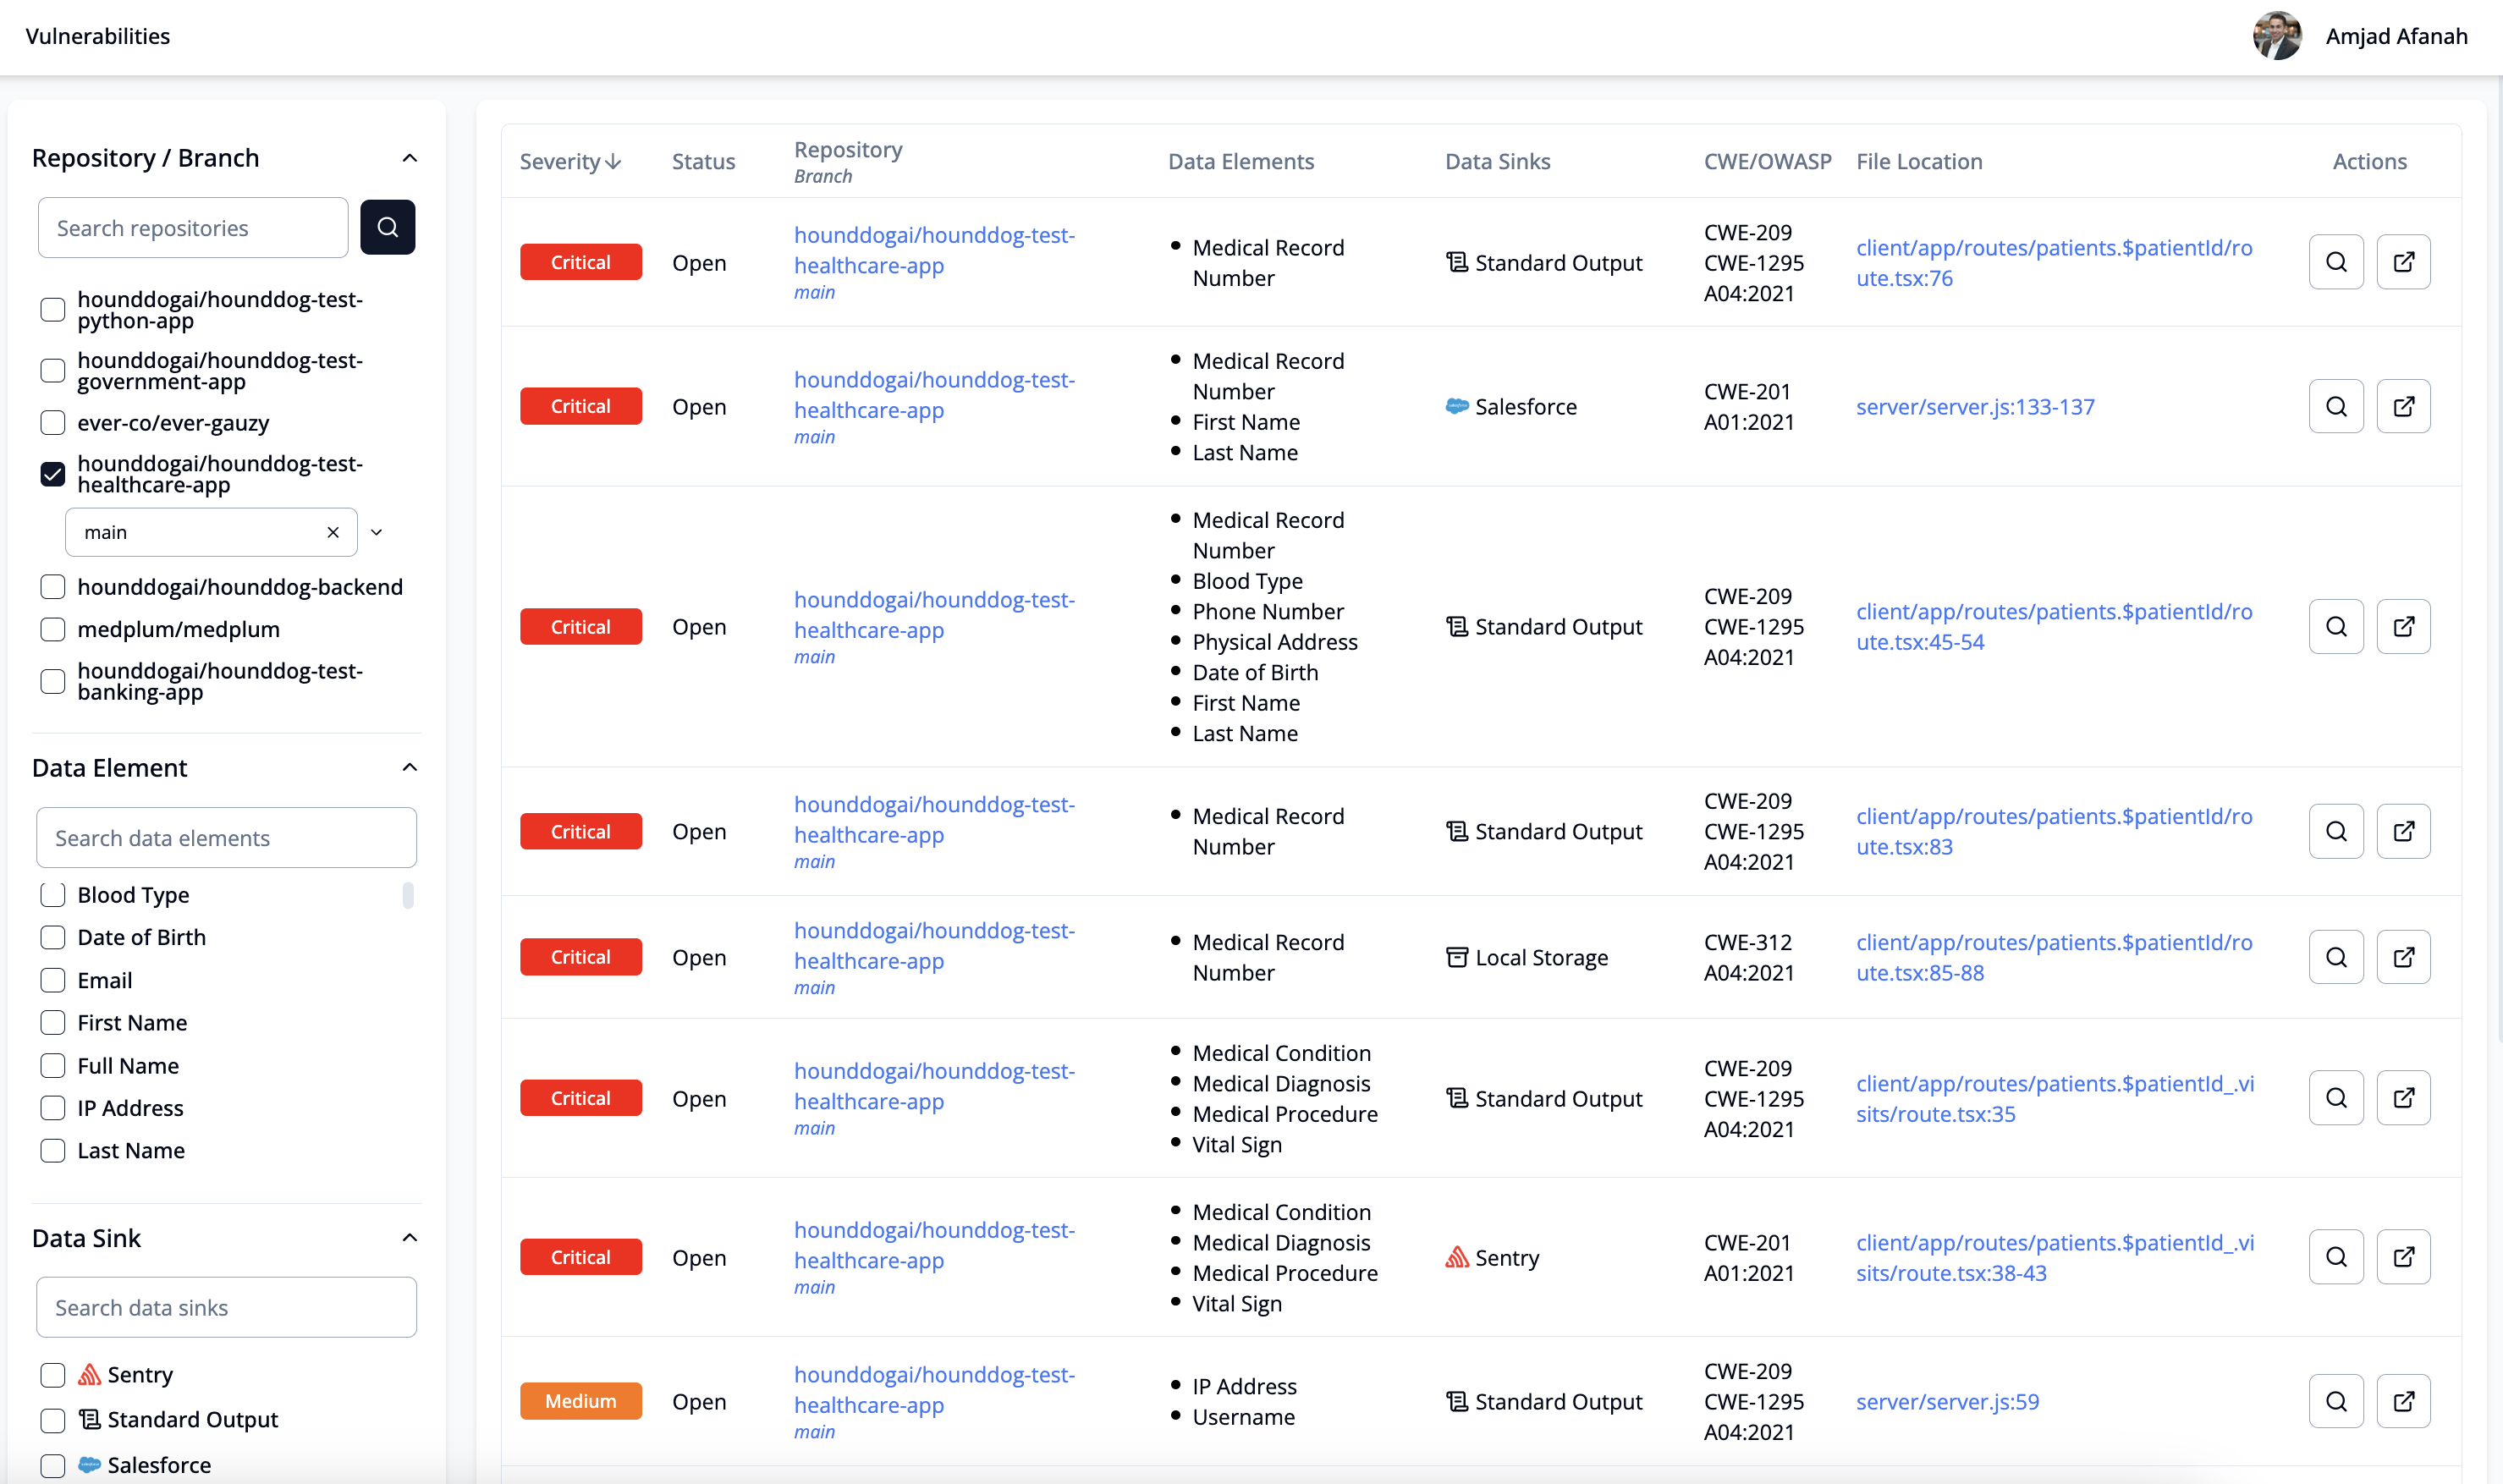Screen dimensions: 2503x1484
Task: Click the repository search magnifier button
Action: (387, 227)
